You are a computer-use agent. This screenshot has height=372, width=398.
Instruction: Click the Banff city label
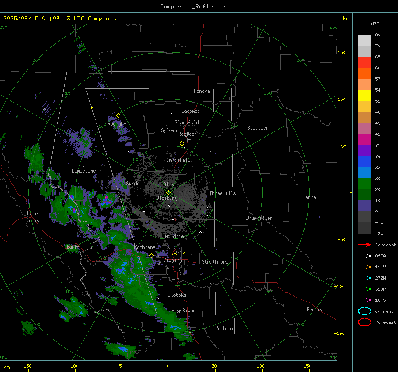tap(73, 246)
